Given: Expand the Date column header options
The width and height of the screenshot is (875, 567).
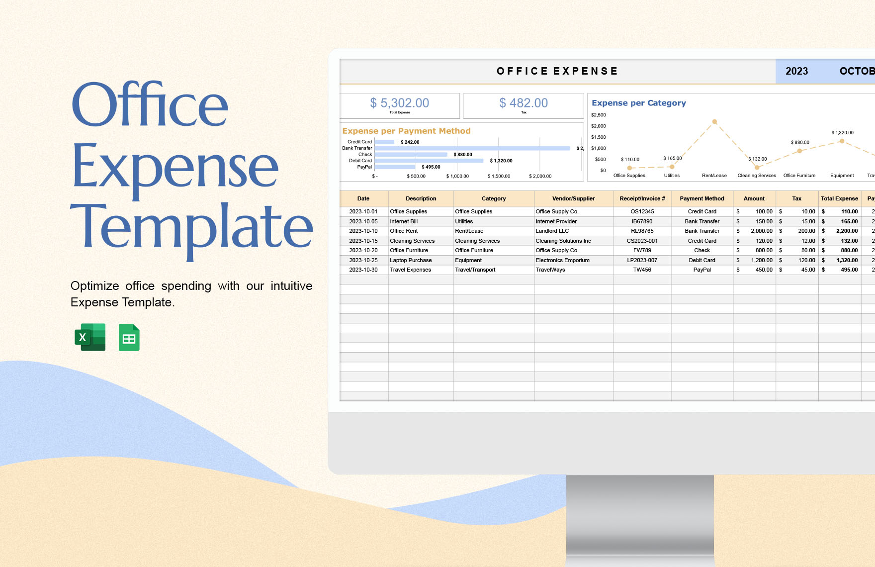Looking at the screenshot, I should 363,198.
